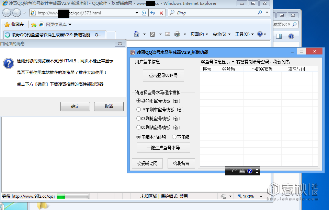The image size is (329, 210).
Task: Close the webpage message dialog
Action: [x=120, y=44]
